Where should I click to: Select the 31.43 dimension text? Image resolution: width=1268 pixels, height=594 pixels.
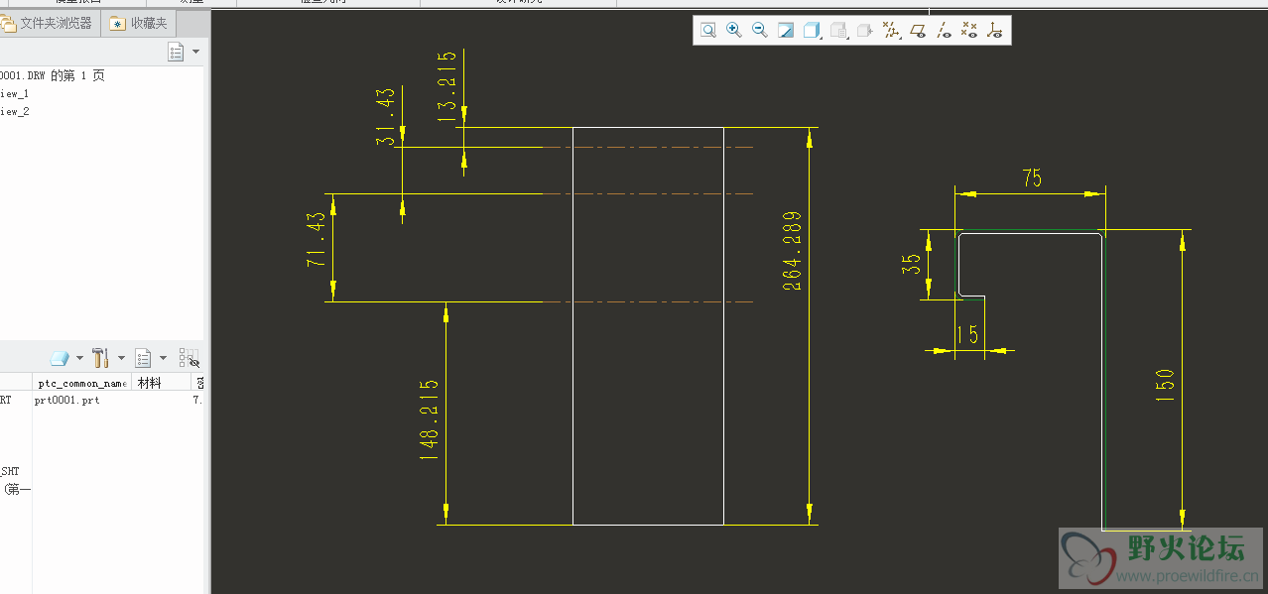[x=385, y=117]
